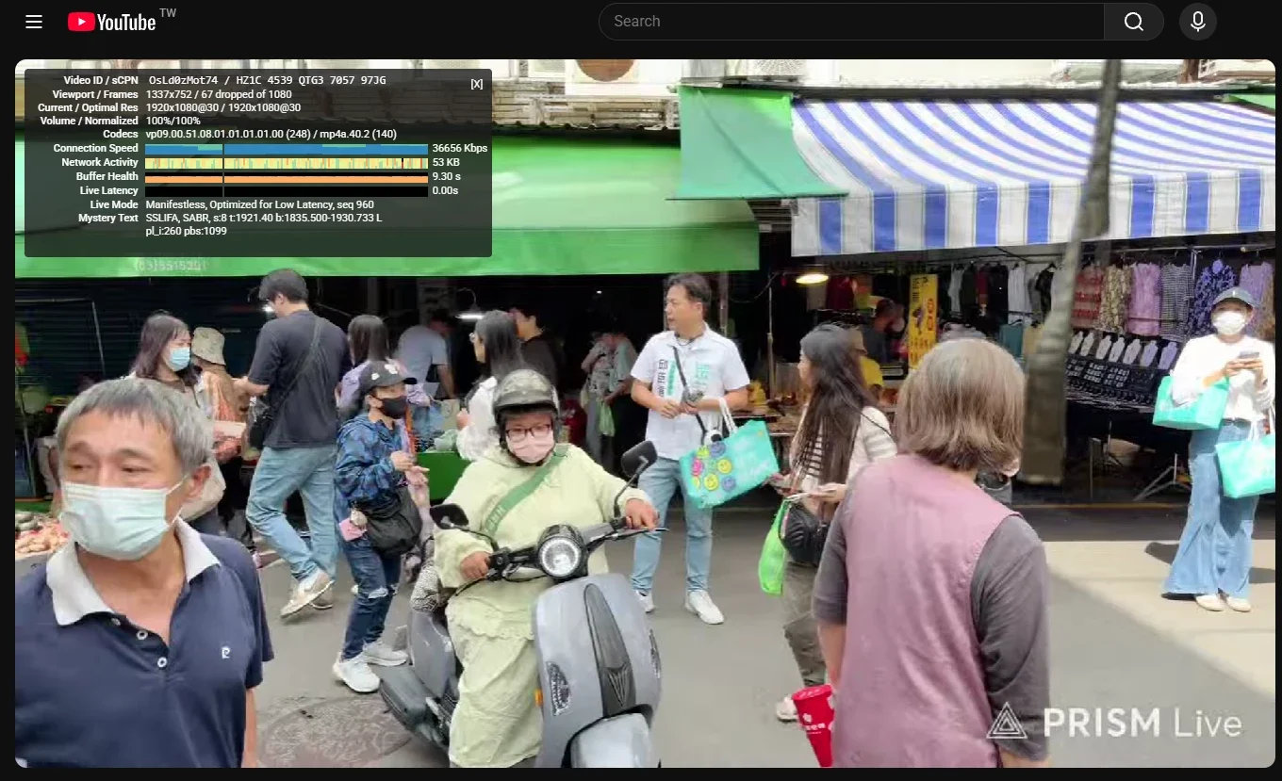Select the "Viewport / Frames" label
The image size is (1282, 781).
pyautogui.click(x=95, y=95)
